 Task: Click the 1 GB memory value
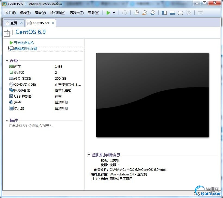(58, 67)
